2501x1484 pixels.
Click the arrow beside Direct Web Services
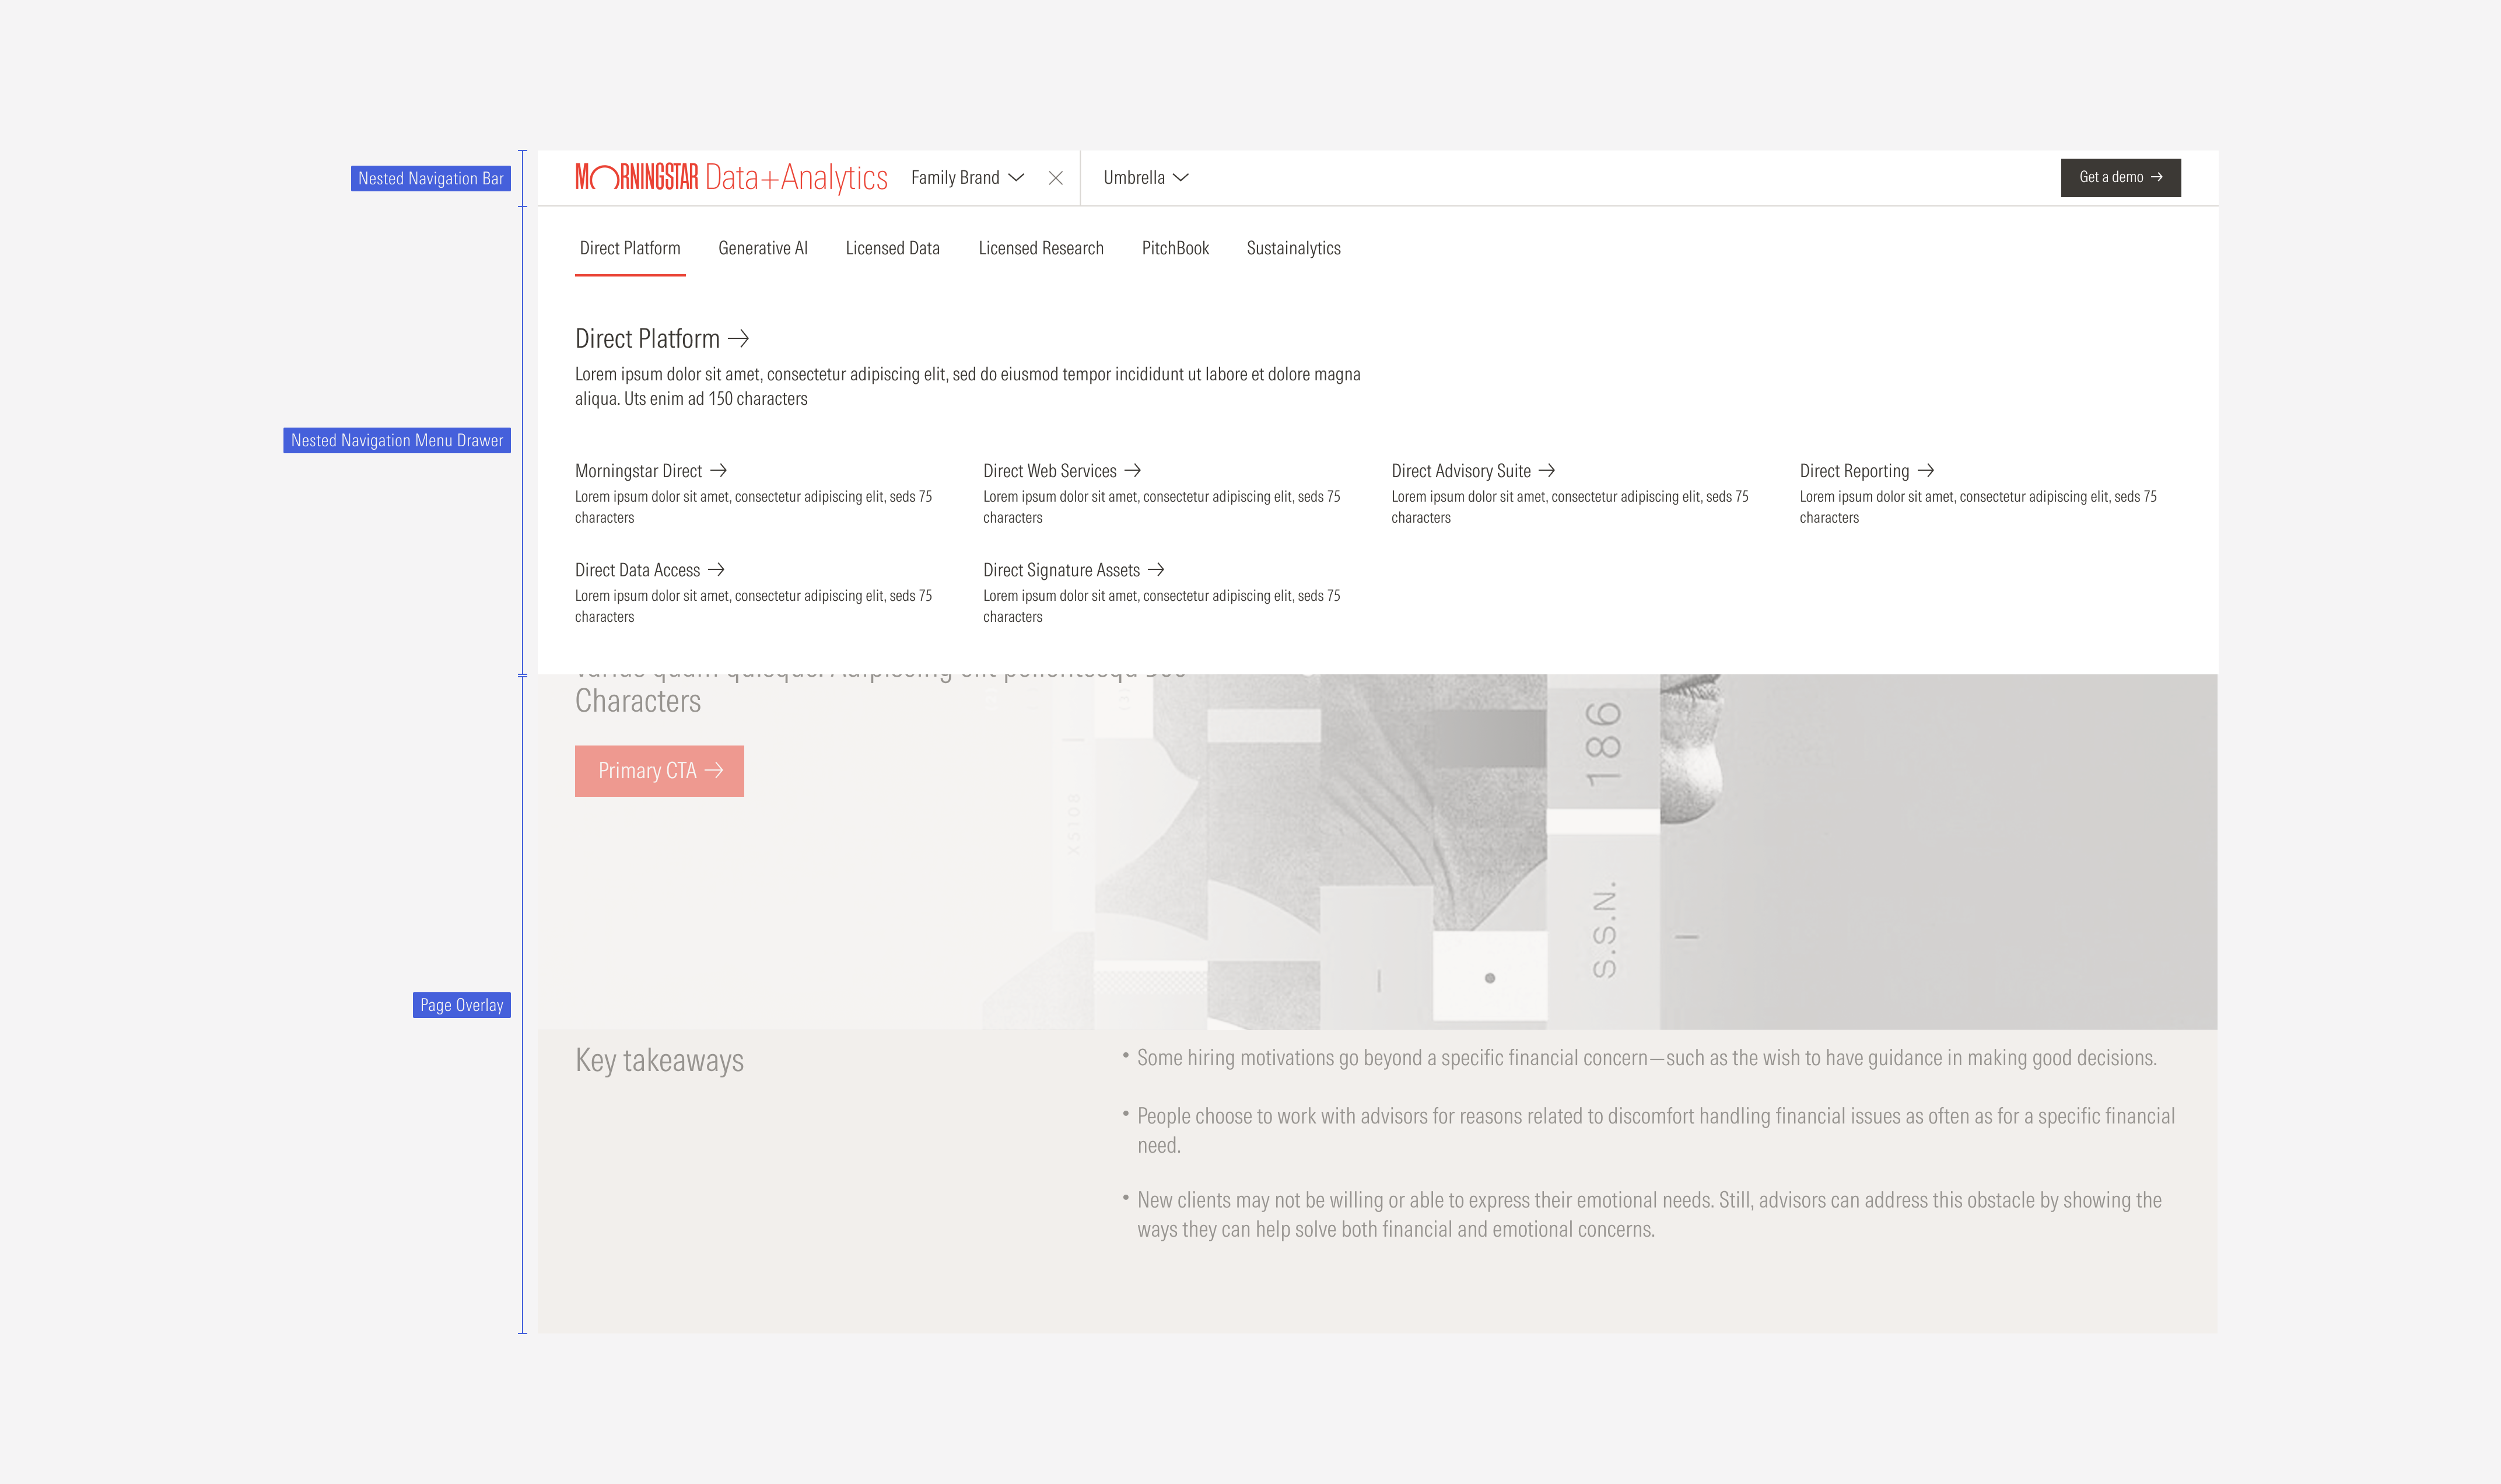coord(1133,470)
